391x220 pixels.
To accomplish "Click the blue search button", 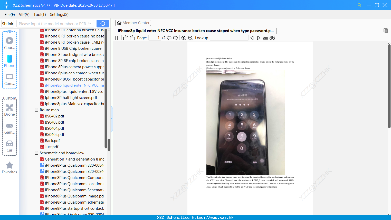I will (x=103, y=24).
